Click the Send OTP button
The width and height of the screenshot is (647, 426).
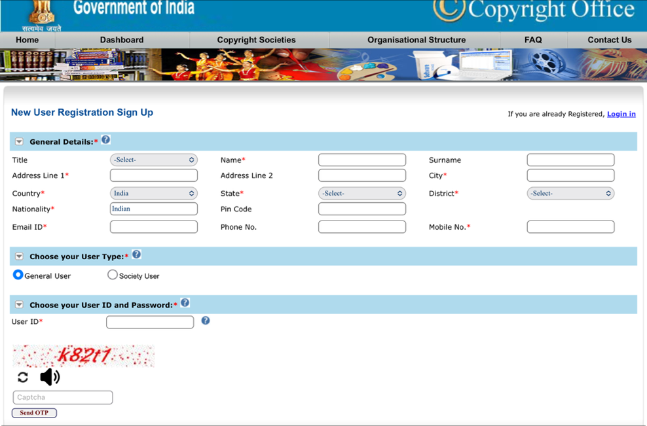coord(34,413)
